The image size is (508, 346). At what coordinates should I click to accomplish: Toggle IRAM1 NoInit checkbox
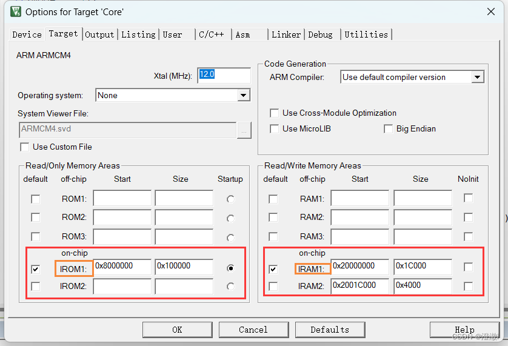468,267
